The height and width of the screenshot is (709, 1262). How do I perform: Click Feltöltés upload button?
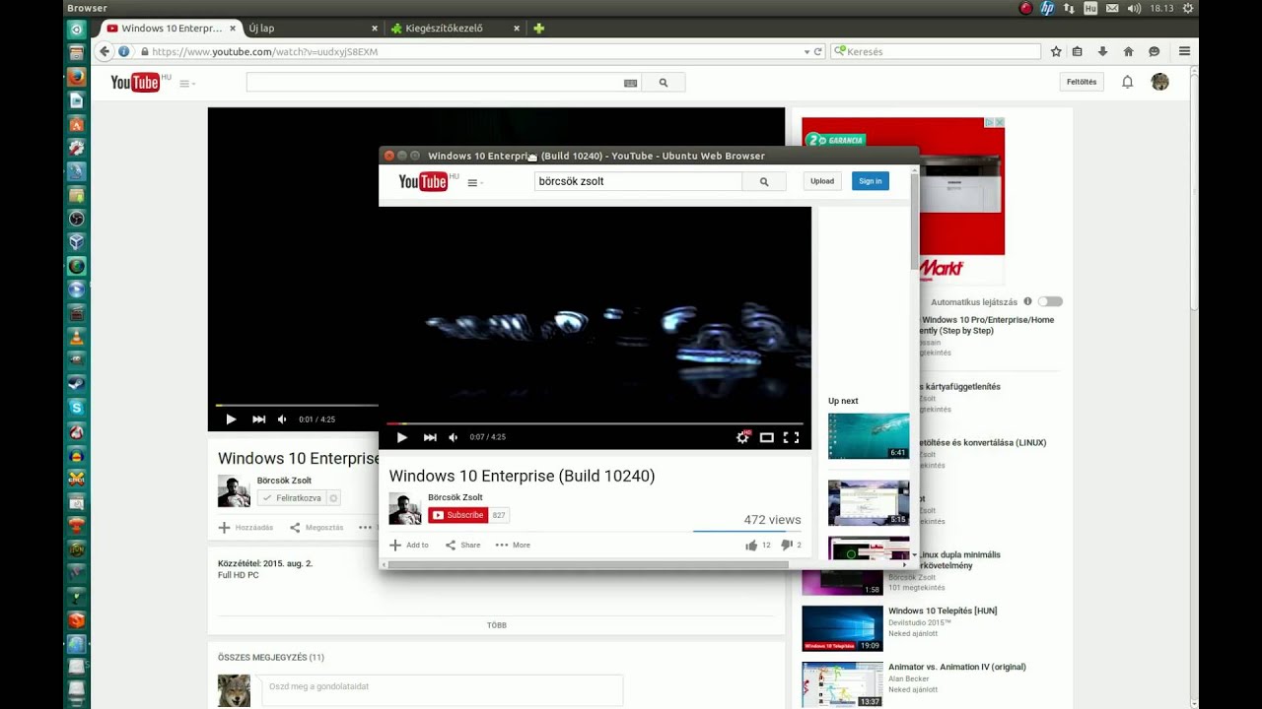(1082, 82)
